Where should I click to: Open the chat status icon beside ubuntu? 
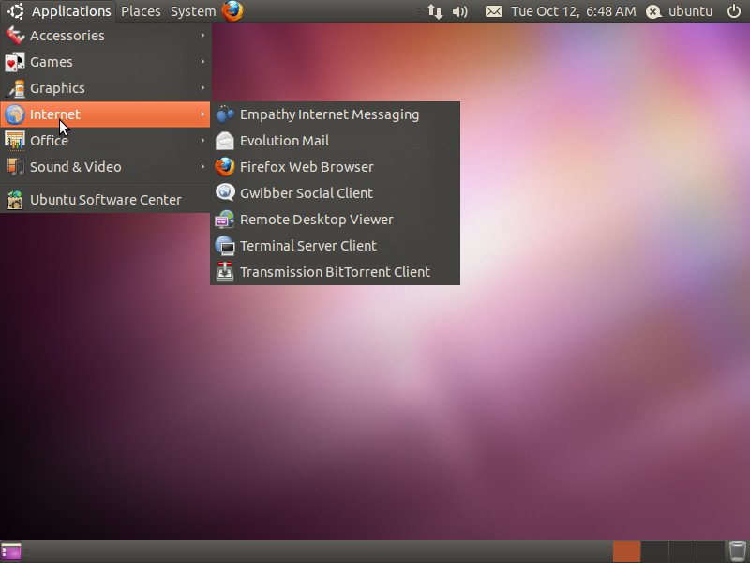(x=653, y=11)
